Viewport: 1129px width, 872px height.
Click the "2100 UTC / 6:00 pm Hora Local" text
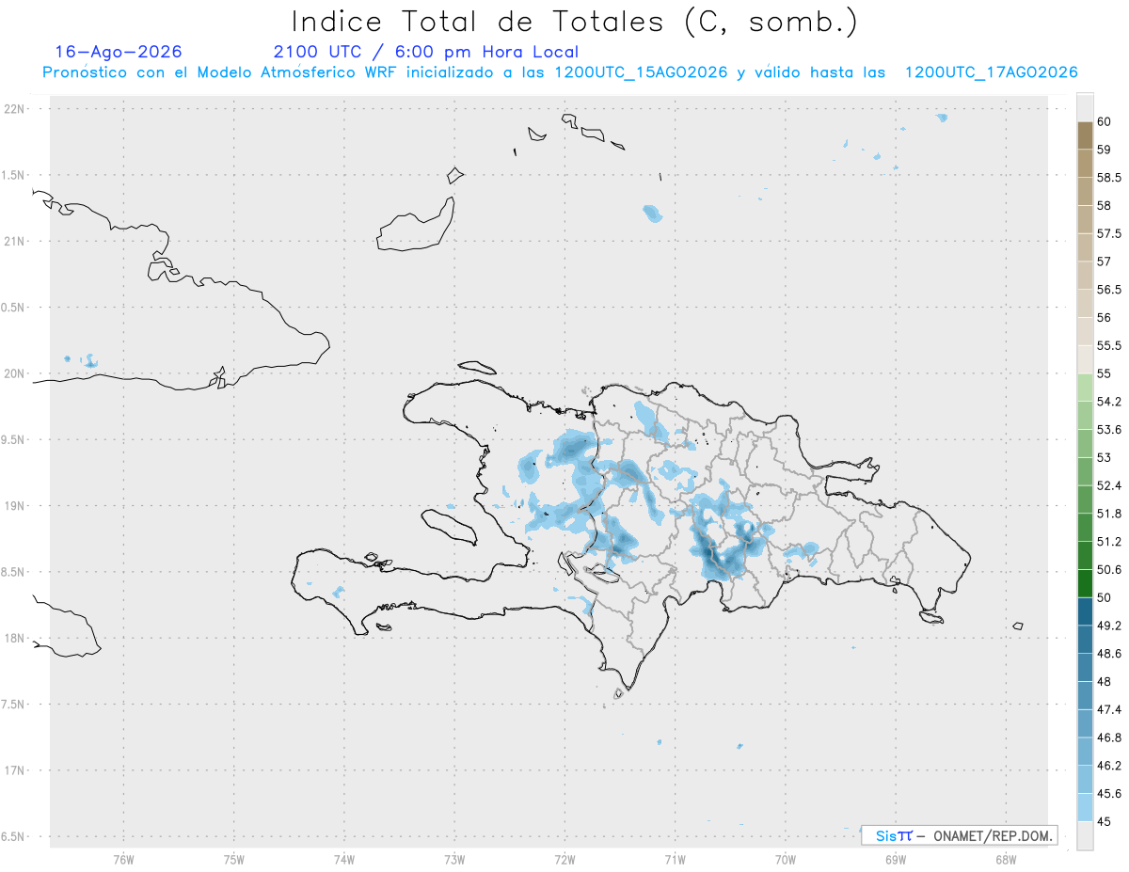point(426,53)
